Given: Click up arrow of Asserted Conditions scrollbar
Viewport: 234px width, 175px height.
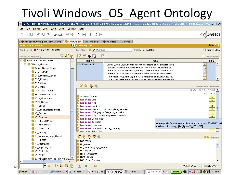Looking at the screenshot, I should (x=217, y=90).
